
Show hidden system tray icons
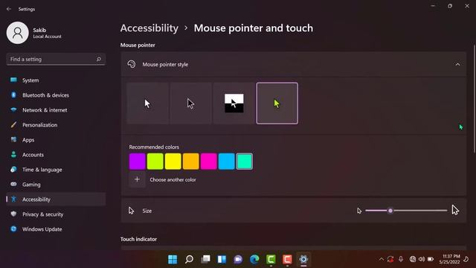382,259
